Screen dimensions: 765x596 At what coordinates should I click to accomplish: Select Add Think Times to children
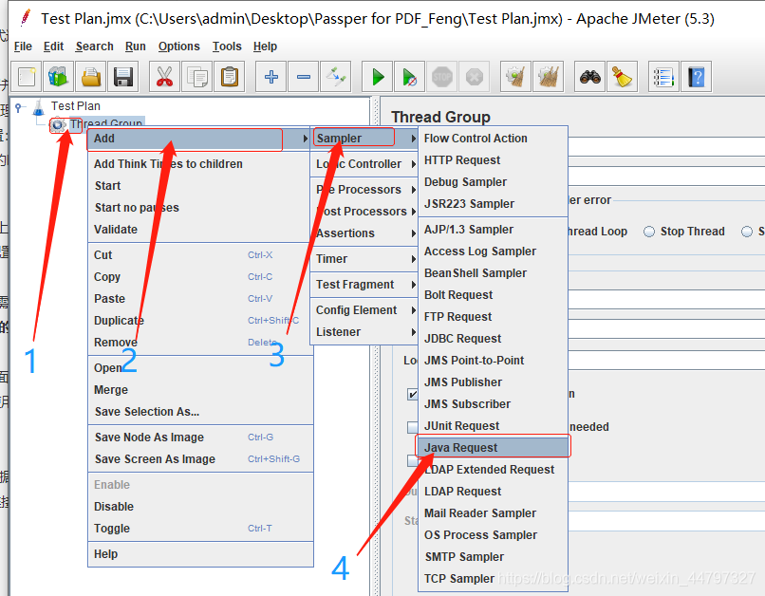pyautogui.click(x=198, y=164)
